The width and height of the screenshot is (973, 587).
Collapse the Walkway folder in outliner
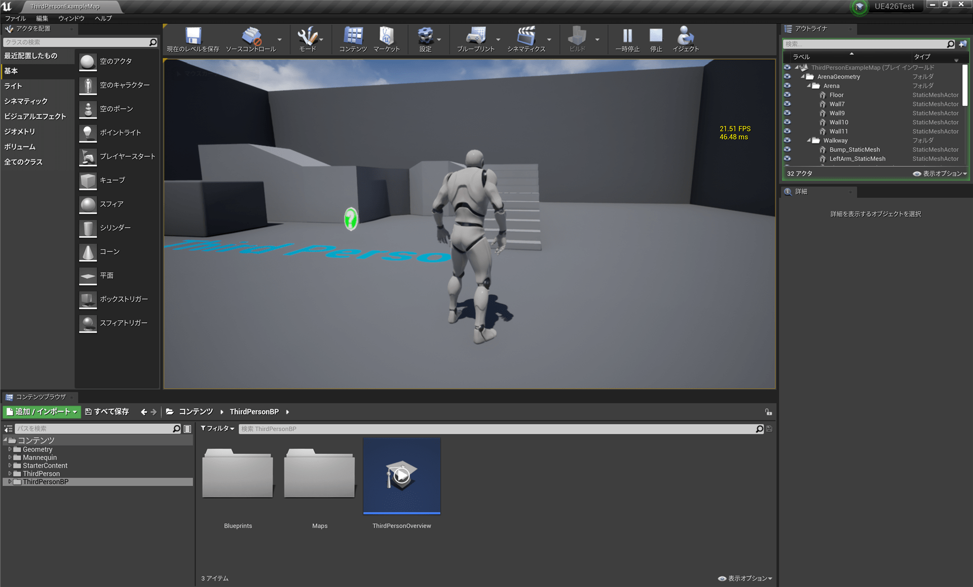tap(809, 140)
